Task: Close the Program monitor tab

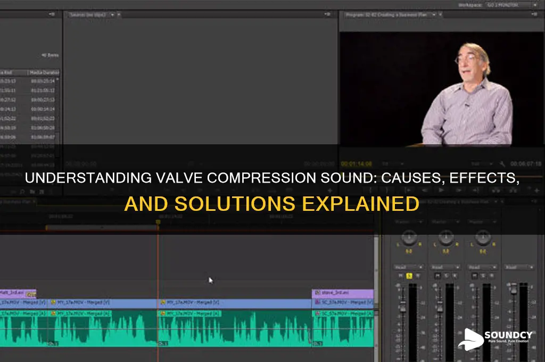Action: pos(440,14)
